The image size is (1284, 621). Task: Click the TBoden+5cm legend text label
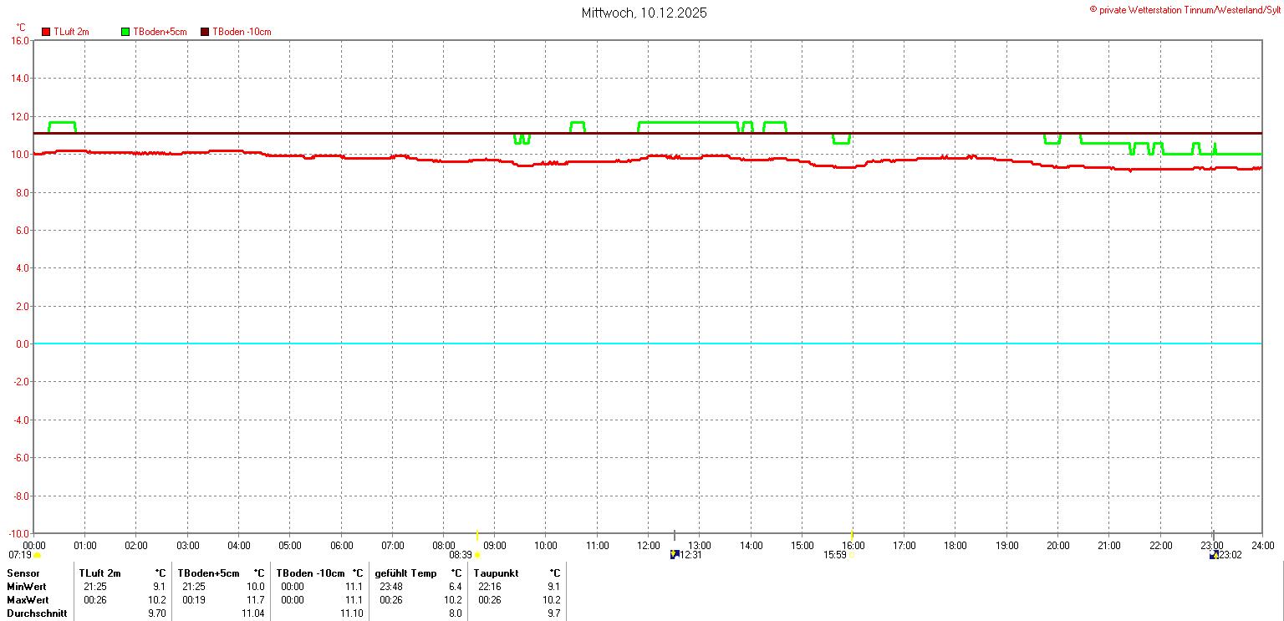click(160, 32)
